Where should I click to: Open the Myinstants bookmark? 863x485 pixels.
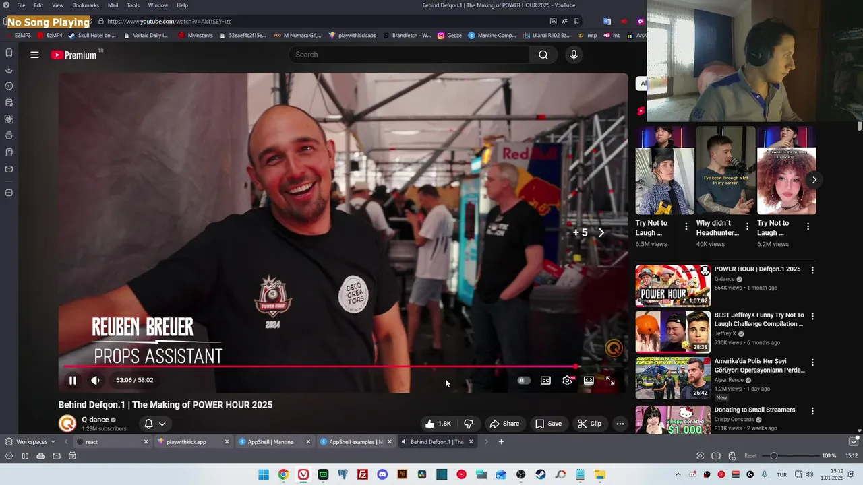[x=196, y=35]
